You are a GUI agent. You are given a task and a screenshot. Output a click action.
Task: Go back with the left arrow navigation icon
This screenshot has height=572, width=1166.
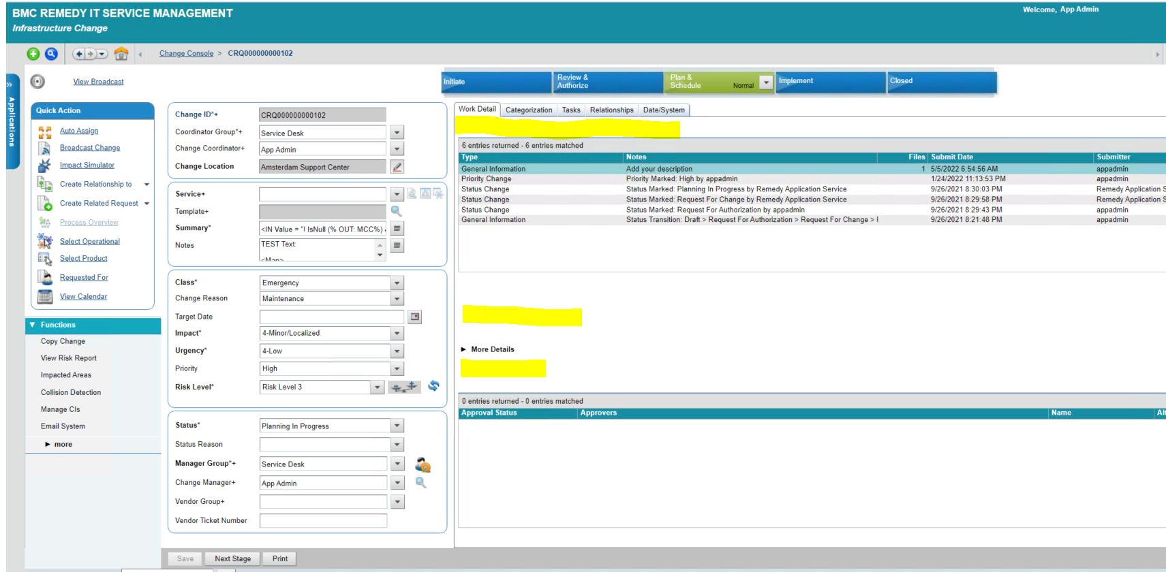click(x=79, y=54)
